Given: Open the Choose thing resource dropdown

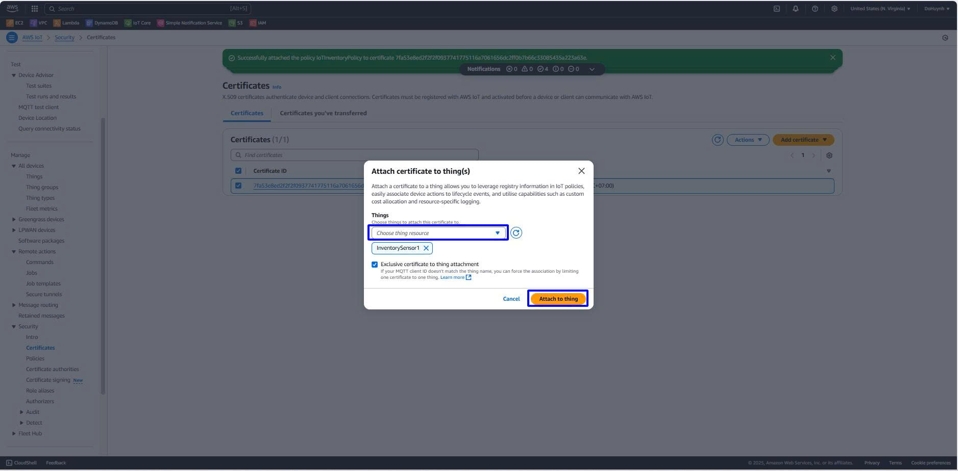Looking at the screenshot, I should click(x=438, y=233).
